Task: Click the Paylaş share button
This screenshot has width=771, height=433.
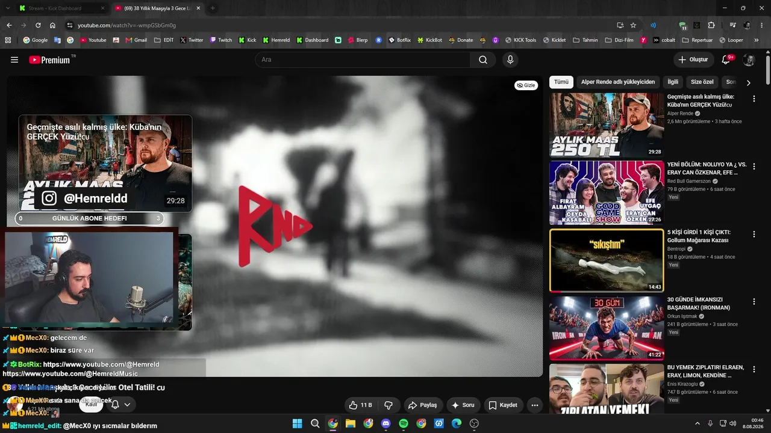Action: pyautogui.click(x=424, y=405)
